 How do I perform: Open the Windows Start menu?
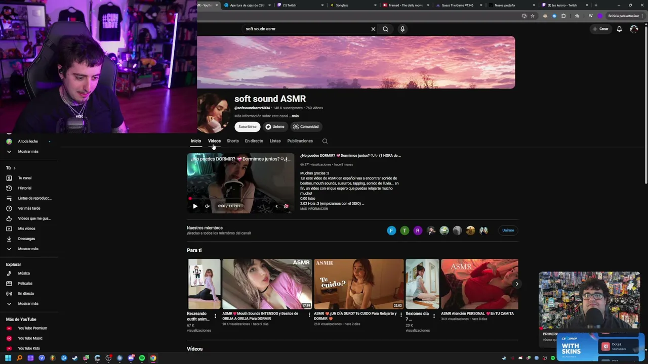8,358
